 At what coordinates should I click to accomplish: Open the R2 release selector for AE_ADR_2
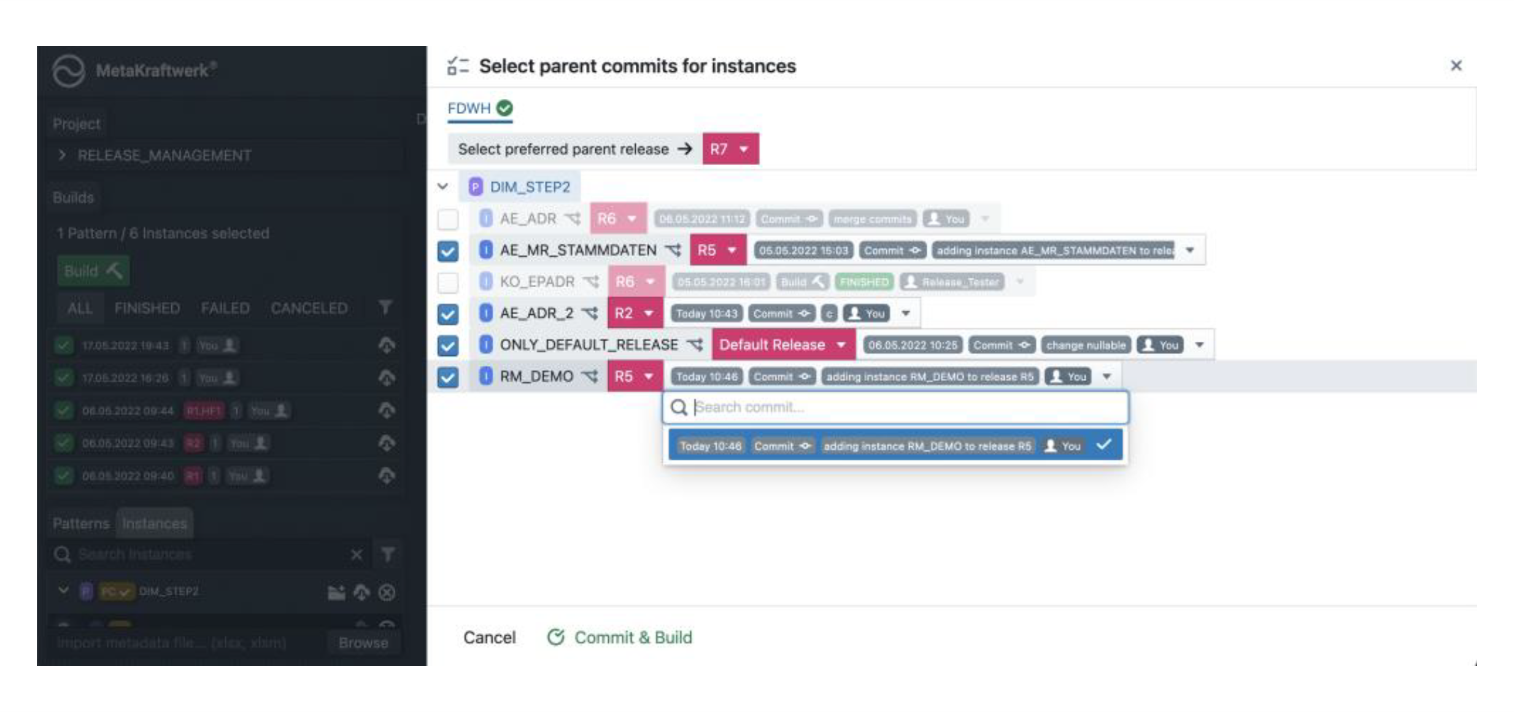pos(635,313)
